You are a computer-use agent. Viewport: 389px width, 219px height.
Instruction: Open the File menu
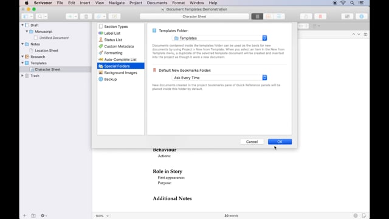point(60,3)
